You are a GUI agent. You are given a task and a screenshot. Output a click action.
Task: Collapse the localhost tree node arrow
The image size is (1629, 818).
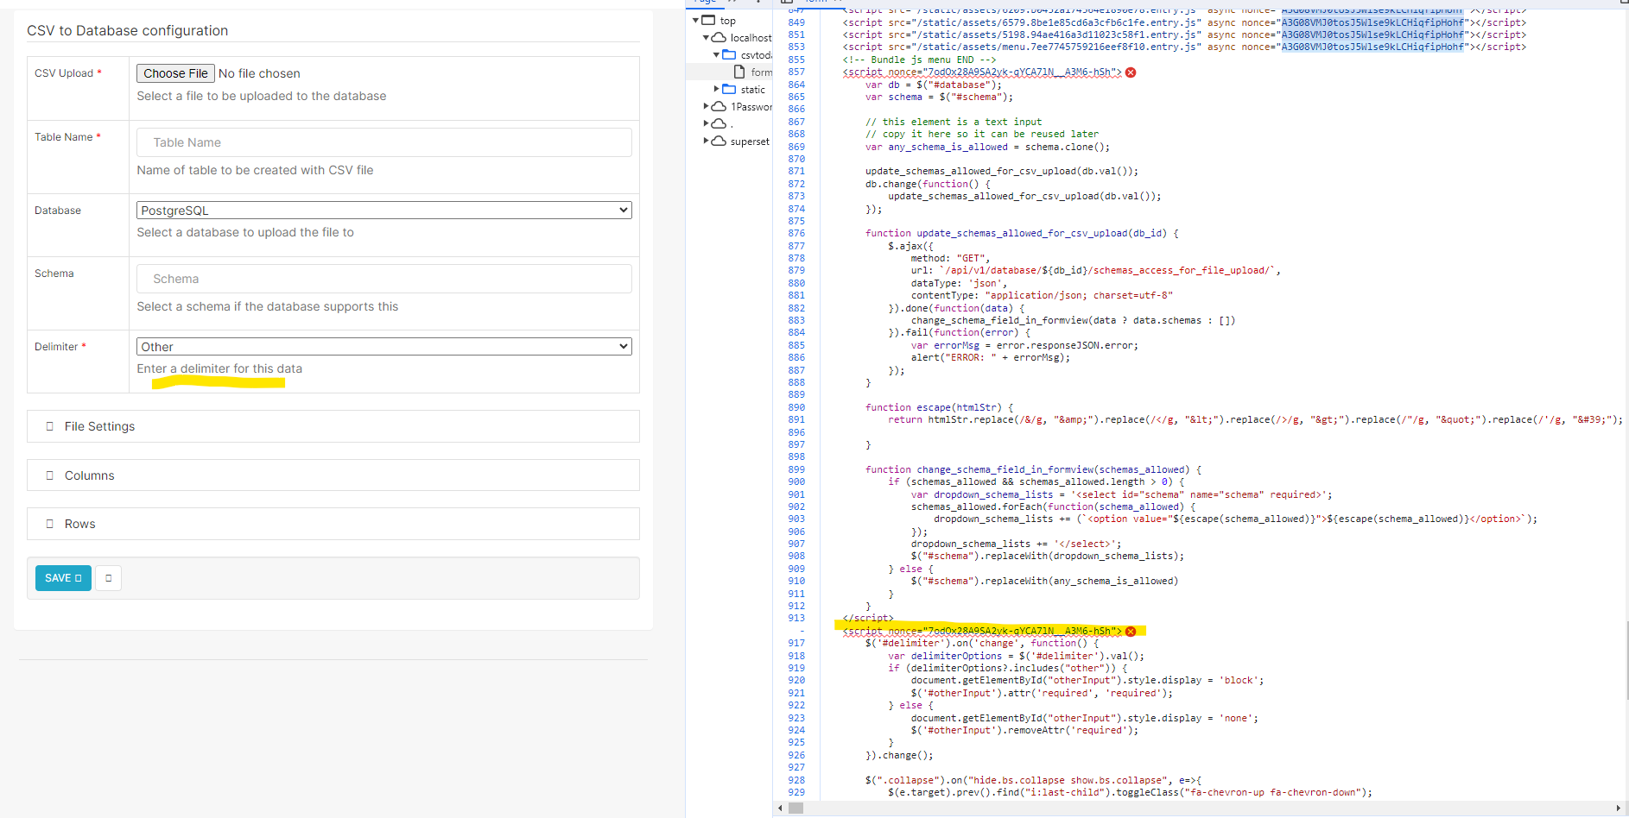[706, 38]
